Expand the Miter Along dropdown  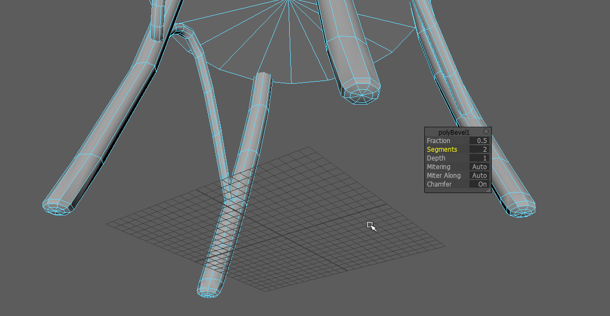tap(479, 176)
